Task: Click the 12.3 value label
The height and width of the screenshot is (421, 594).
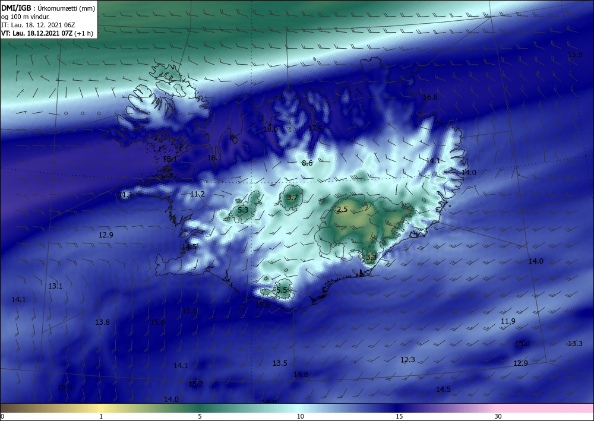Action: (407, 360)
